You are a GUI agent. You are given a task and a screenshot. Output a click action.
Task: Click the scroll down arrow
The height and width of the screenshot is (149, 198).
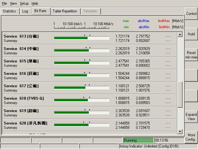coord(180,132)
